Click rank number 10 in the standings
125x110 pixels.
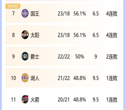tap(13, 78)
